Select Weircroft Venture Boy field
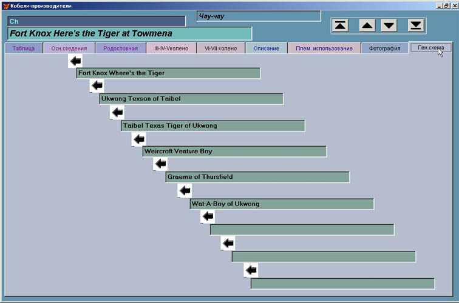Image resolution: width=459 pixels, height=303 pixels. (x=234, y=151)
